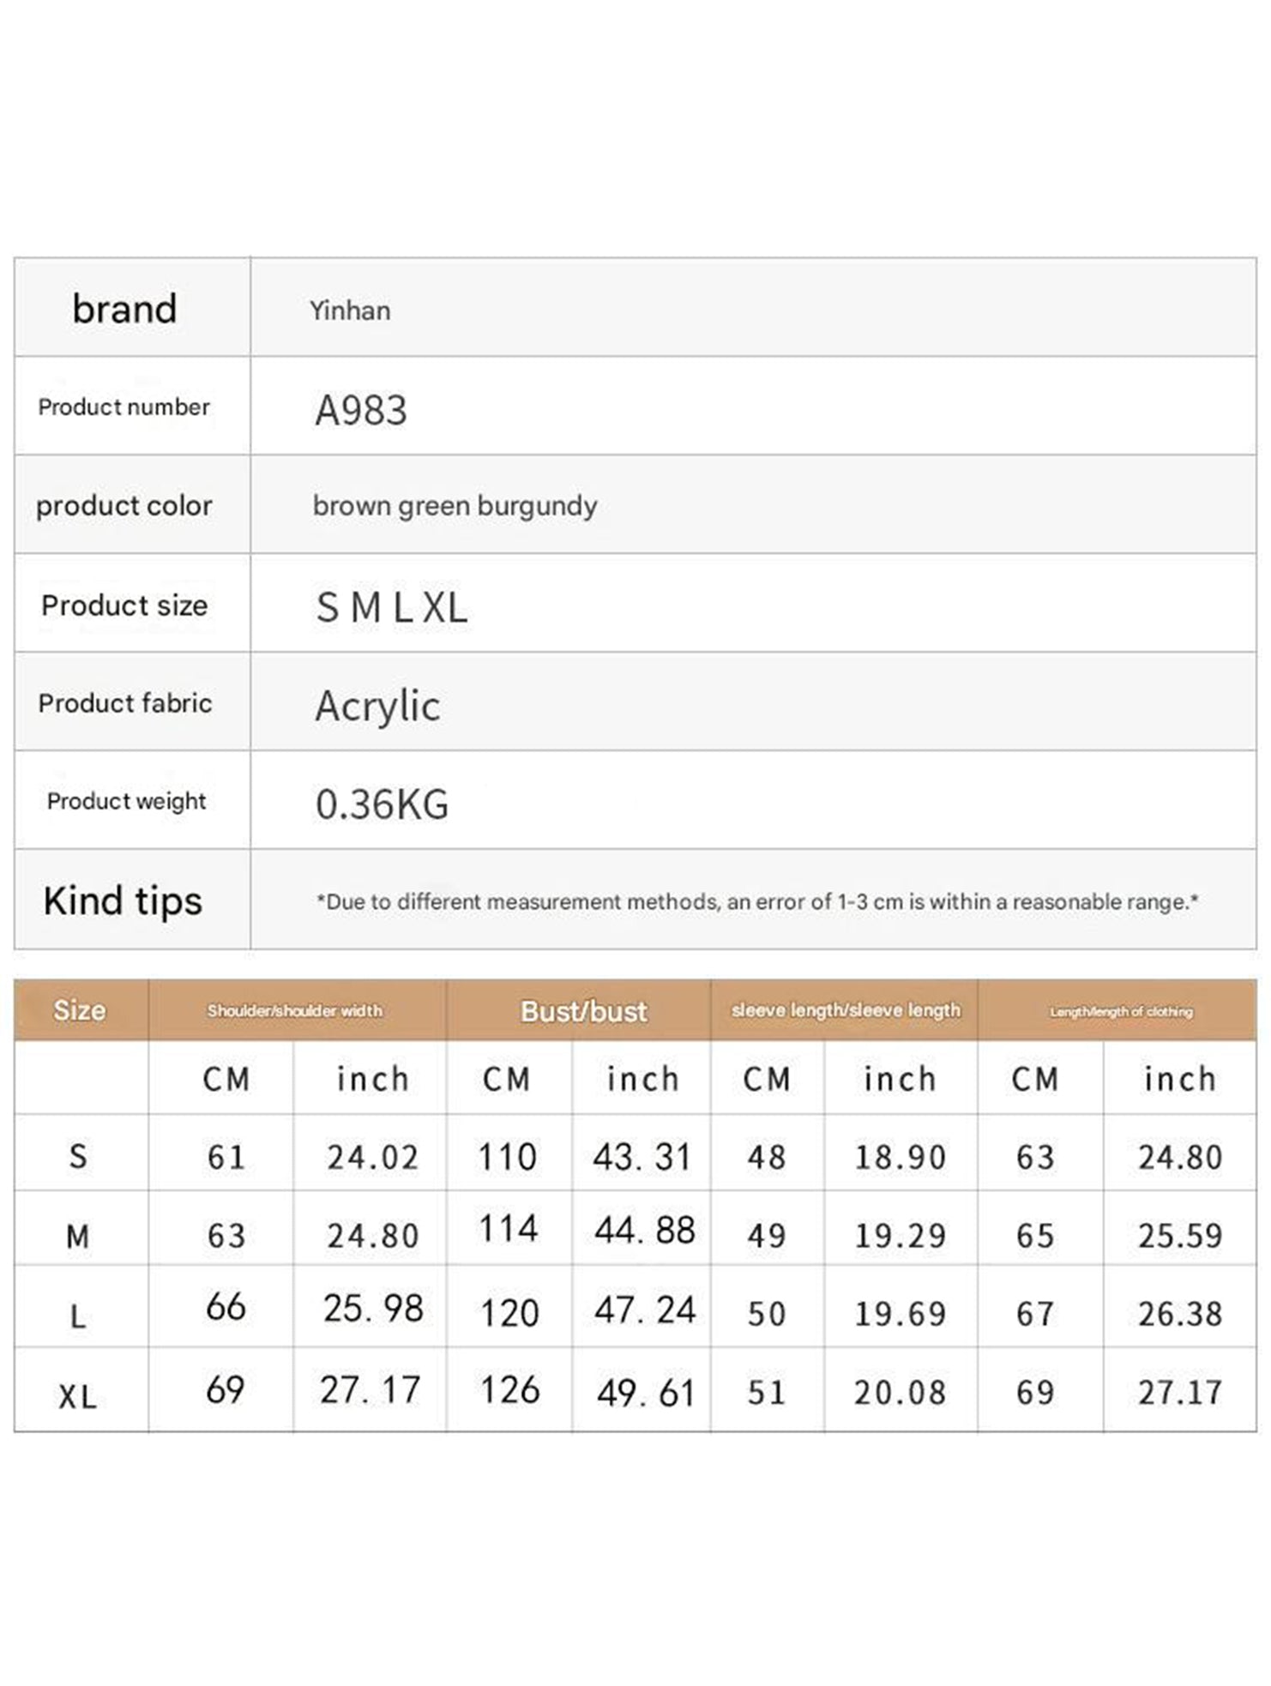Click the Yinhan brand name
Viewport: 1271px width, 1686px height.
coord(350,310)
